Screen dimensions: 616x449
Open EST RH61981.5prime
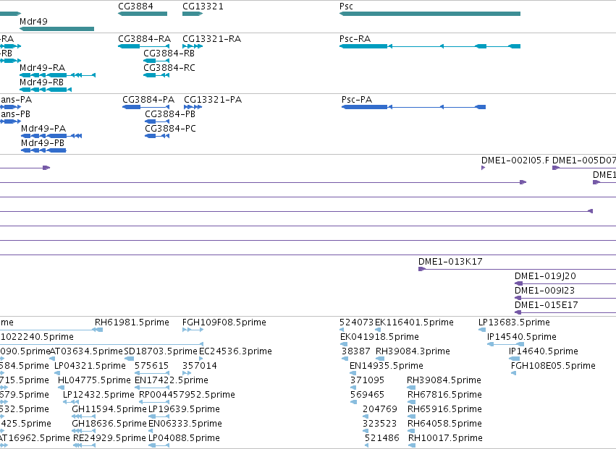(132, 322)
